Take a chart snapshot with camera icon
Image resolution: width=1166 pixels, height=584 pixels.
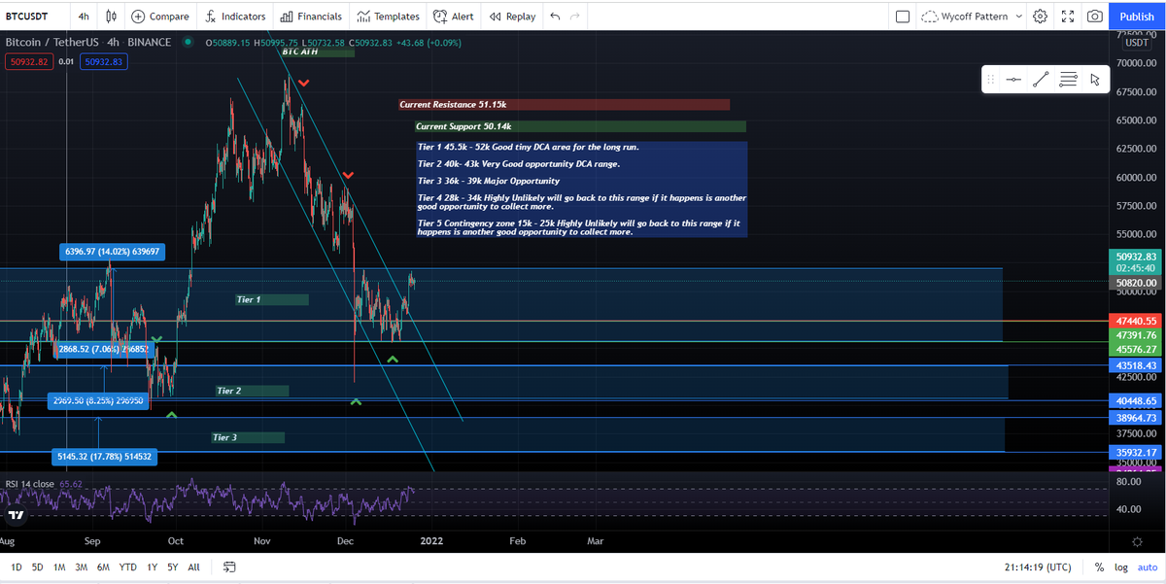click(x=1095, y=17)
